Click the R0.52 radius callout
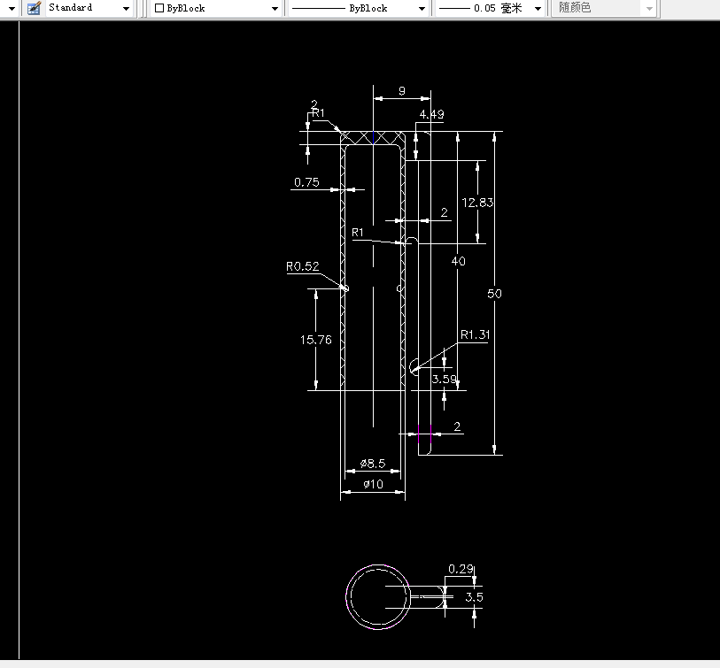720x668 pixels. pyautogui.click(x=301, y=266)
